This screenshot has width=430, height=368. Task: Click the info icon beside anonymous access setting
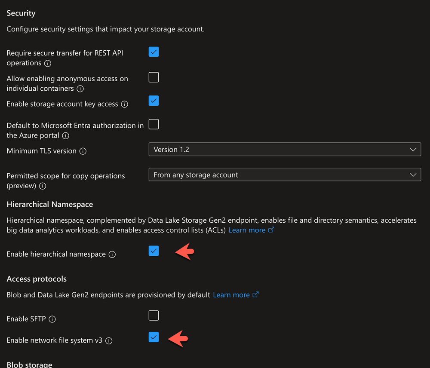tap(80, 89)
